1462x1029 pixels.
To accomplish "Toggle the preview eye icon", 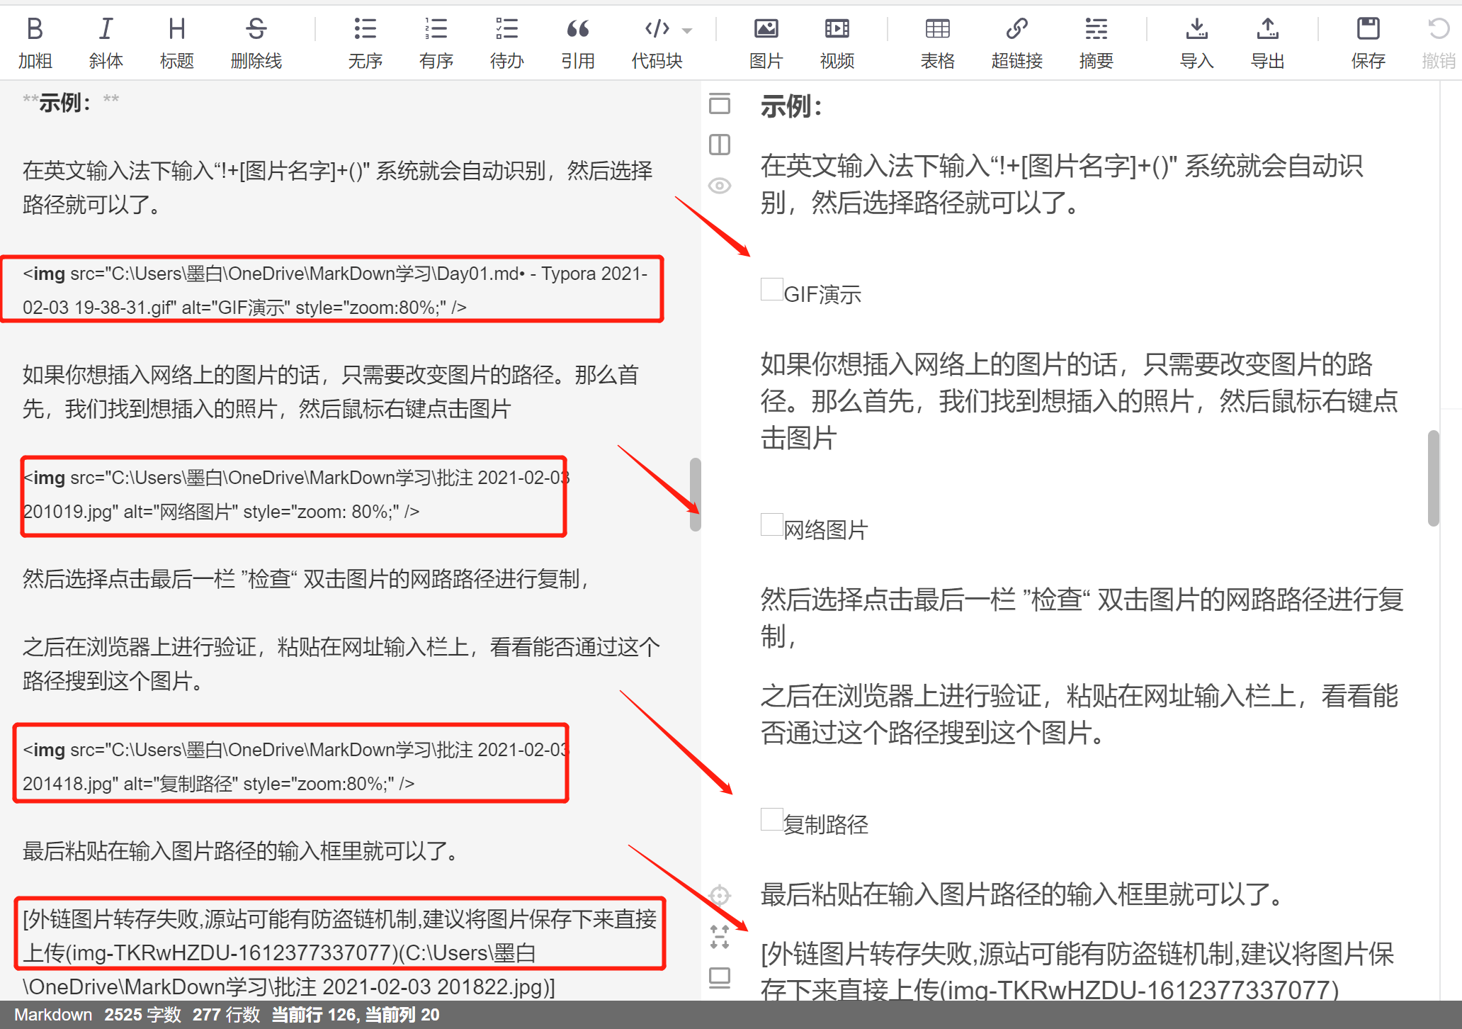I will [719, 185].
